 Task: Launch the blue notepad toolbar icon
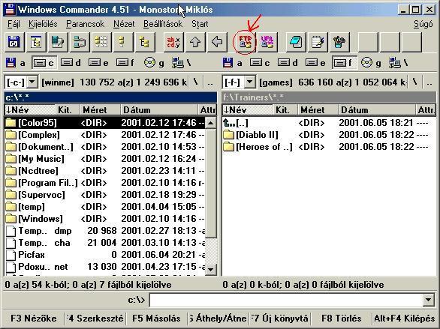pos(296,42)
